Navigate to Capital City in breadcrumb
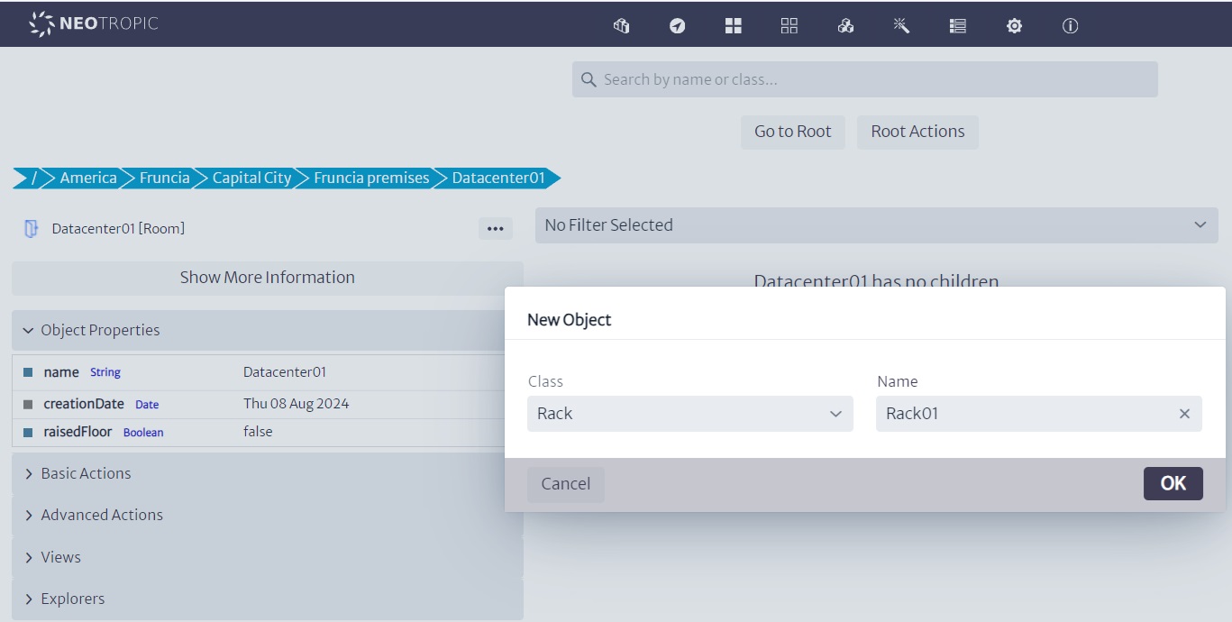 251,178
